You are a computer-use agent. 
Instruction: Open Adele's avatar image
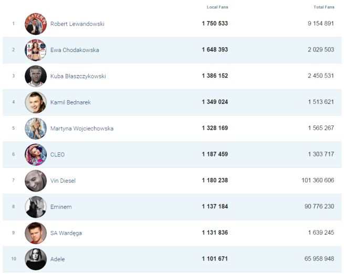[36, 259]
